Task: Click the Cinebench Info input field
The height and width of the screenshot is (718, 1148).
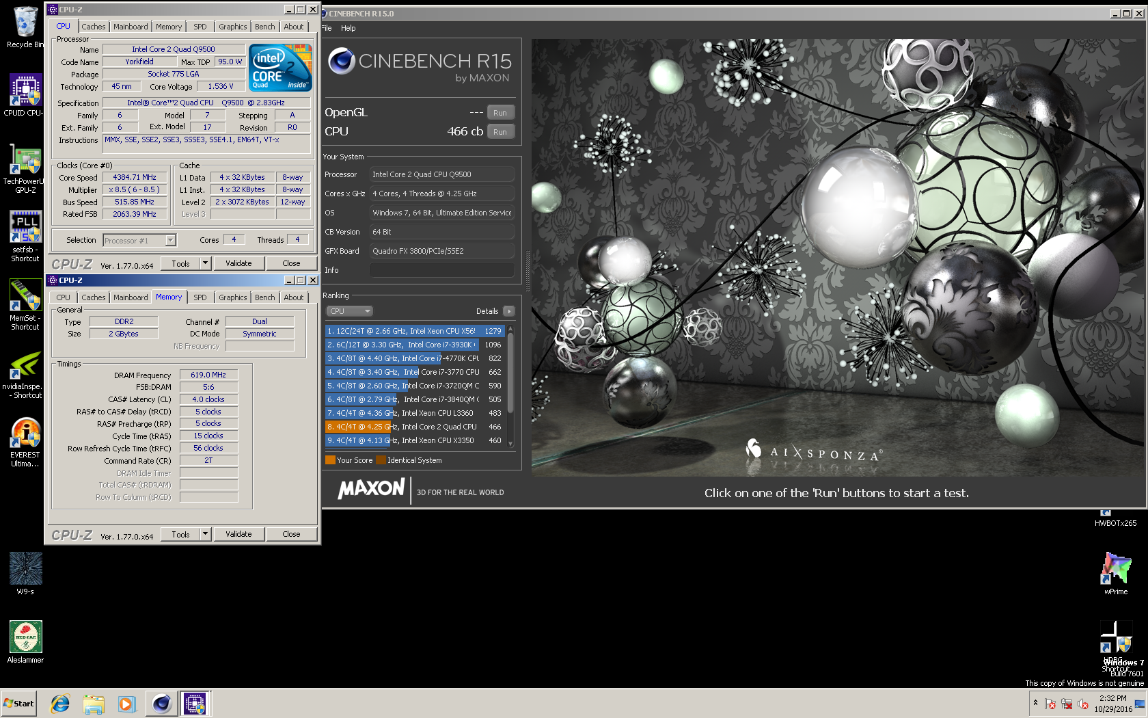Action: (x=442, y=270)
